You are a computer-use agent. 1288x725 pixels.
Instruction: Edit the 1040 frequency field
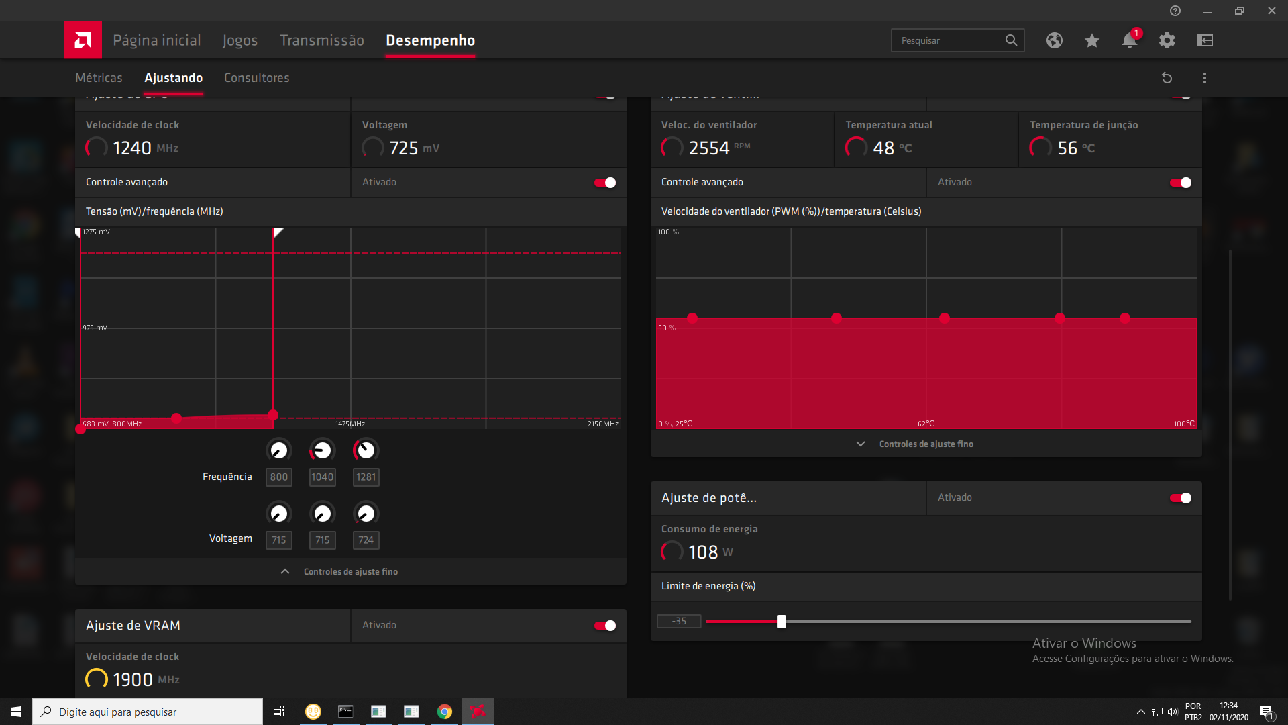(x=322, y=477)
